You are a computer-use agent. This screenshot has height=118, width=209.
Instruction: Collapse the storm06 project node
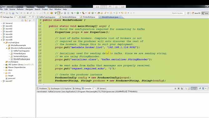click(x=2, y=40)
